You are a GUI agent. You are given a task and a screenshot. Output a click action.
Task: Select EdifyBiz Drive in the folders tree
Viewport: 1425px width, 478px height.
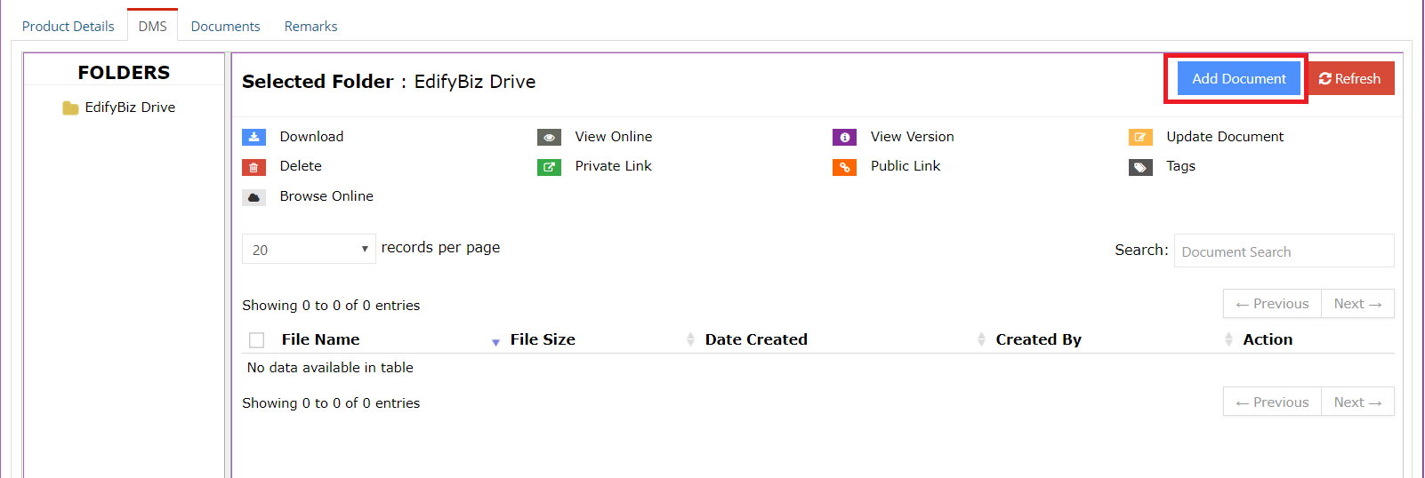tap(130, 108)
